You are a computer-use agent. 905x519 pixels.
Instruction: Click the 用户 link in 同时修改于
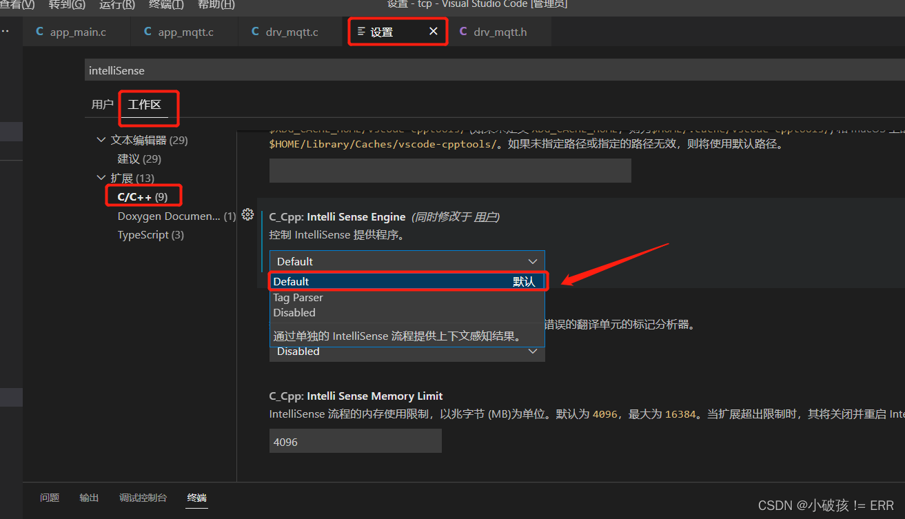(485, 216)
